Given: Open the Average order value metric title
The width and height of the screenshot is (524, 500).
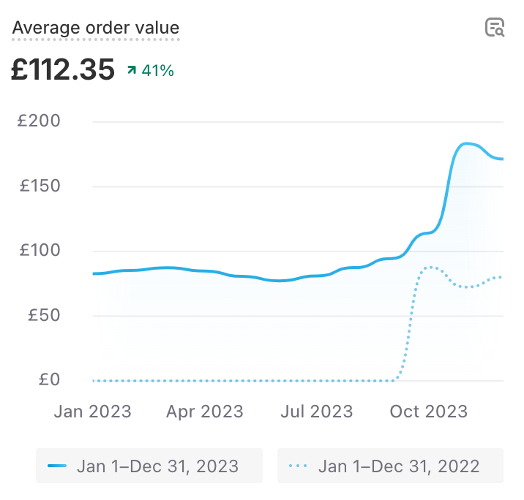Looking at the screenshot, I should coord(96,29).
